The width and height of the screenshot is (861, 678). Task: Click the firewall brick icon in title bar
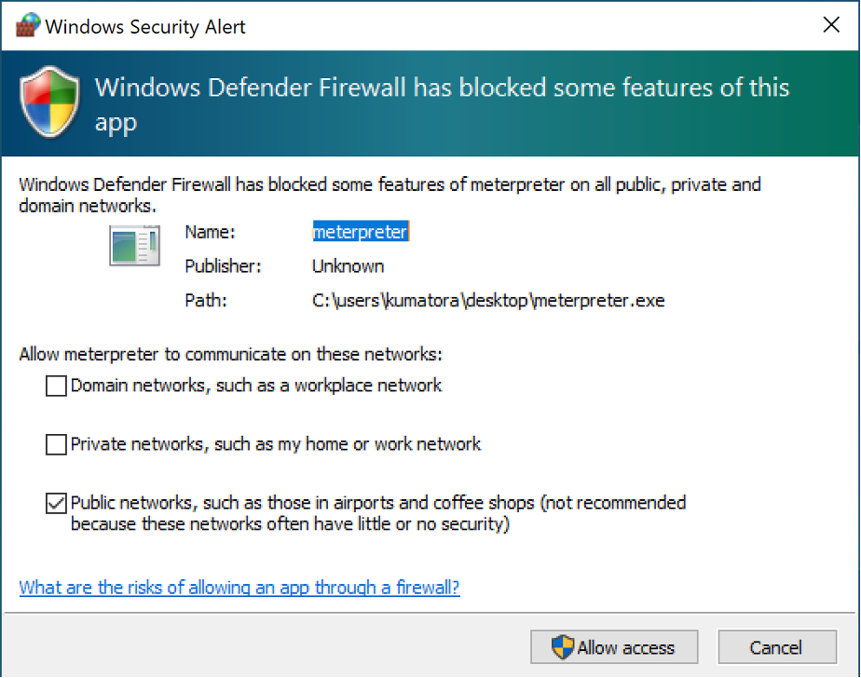(28, 25)
